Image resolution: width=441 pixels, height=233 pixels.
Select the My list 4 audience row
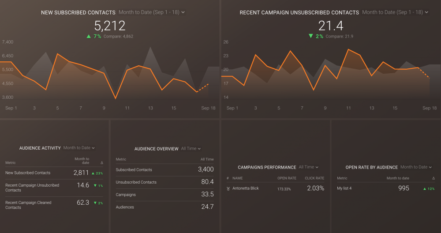[x=344, y=188]
